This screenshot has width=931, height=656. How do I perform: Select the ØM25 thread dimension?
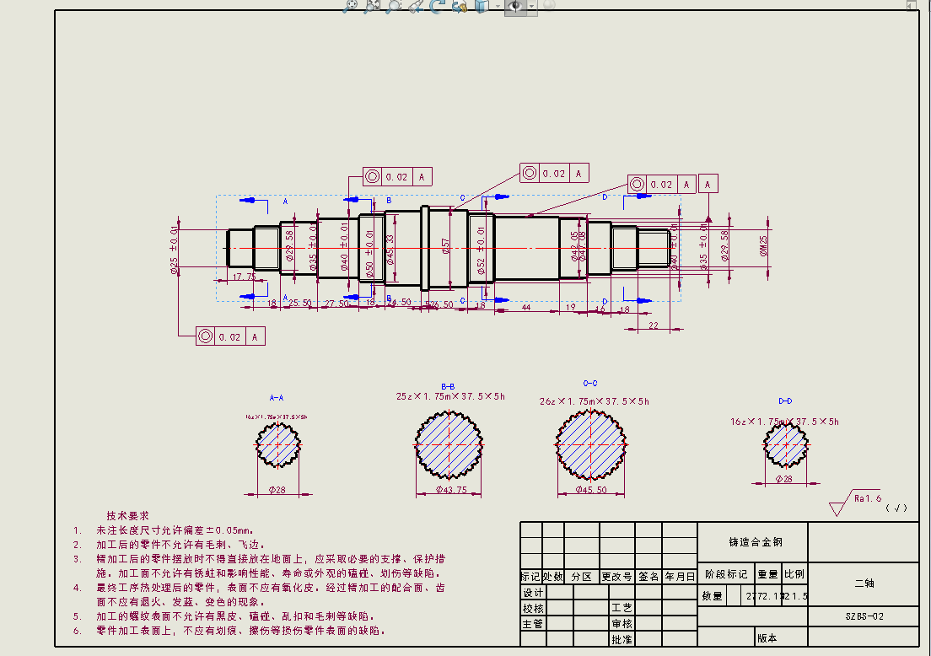click(x=764, y=246)
